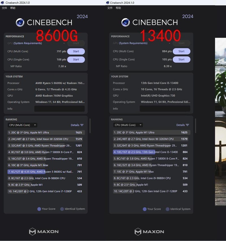This screenshot has width=226, height=241.
Task: Open the 帮助 menu in the right window
Action: tap(118, 8)
